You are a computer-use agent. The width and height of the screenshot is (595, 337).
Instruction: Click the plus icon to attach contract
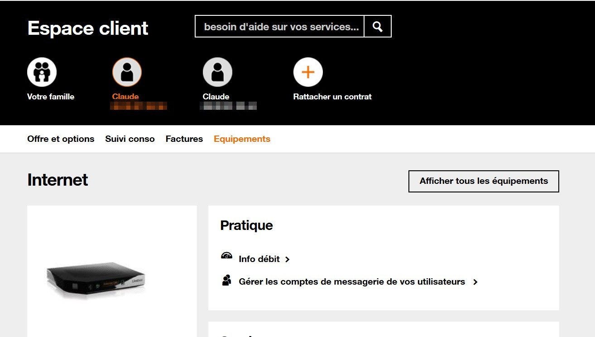click(308, 72)
